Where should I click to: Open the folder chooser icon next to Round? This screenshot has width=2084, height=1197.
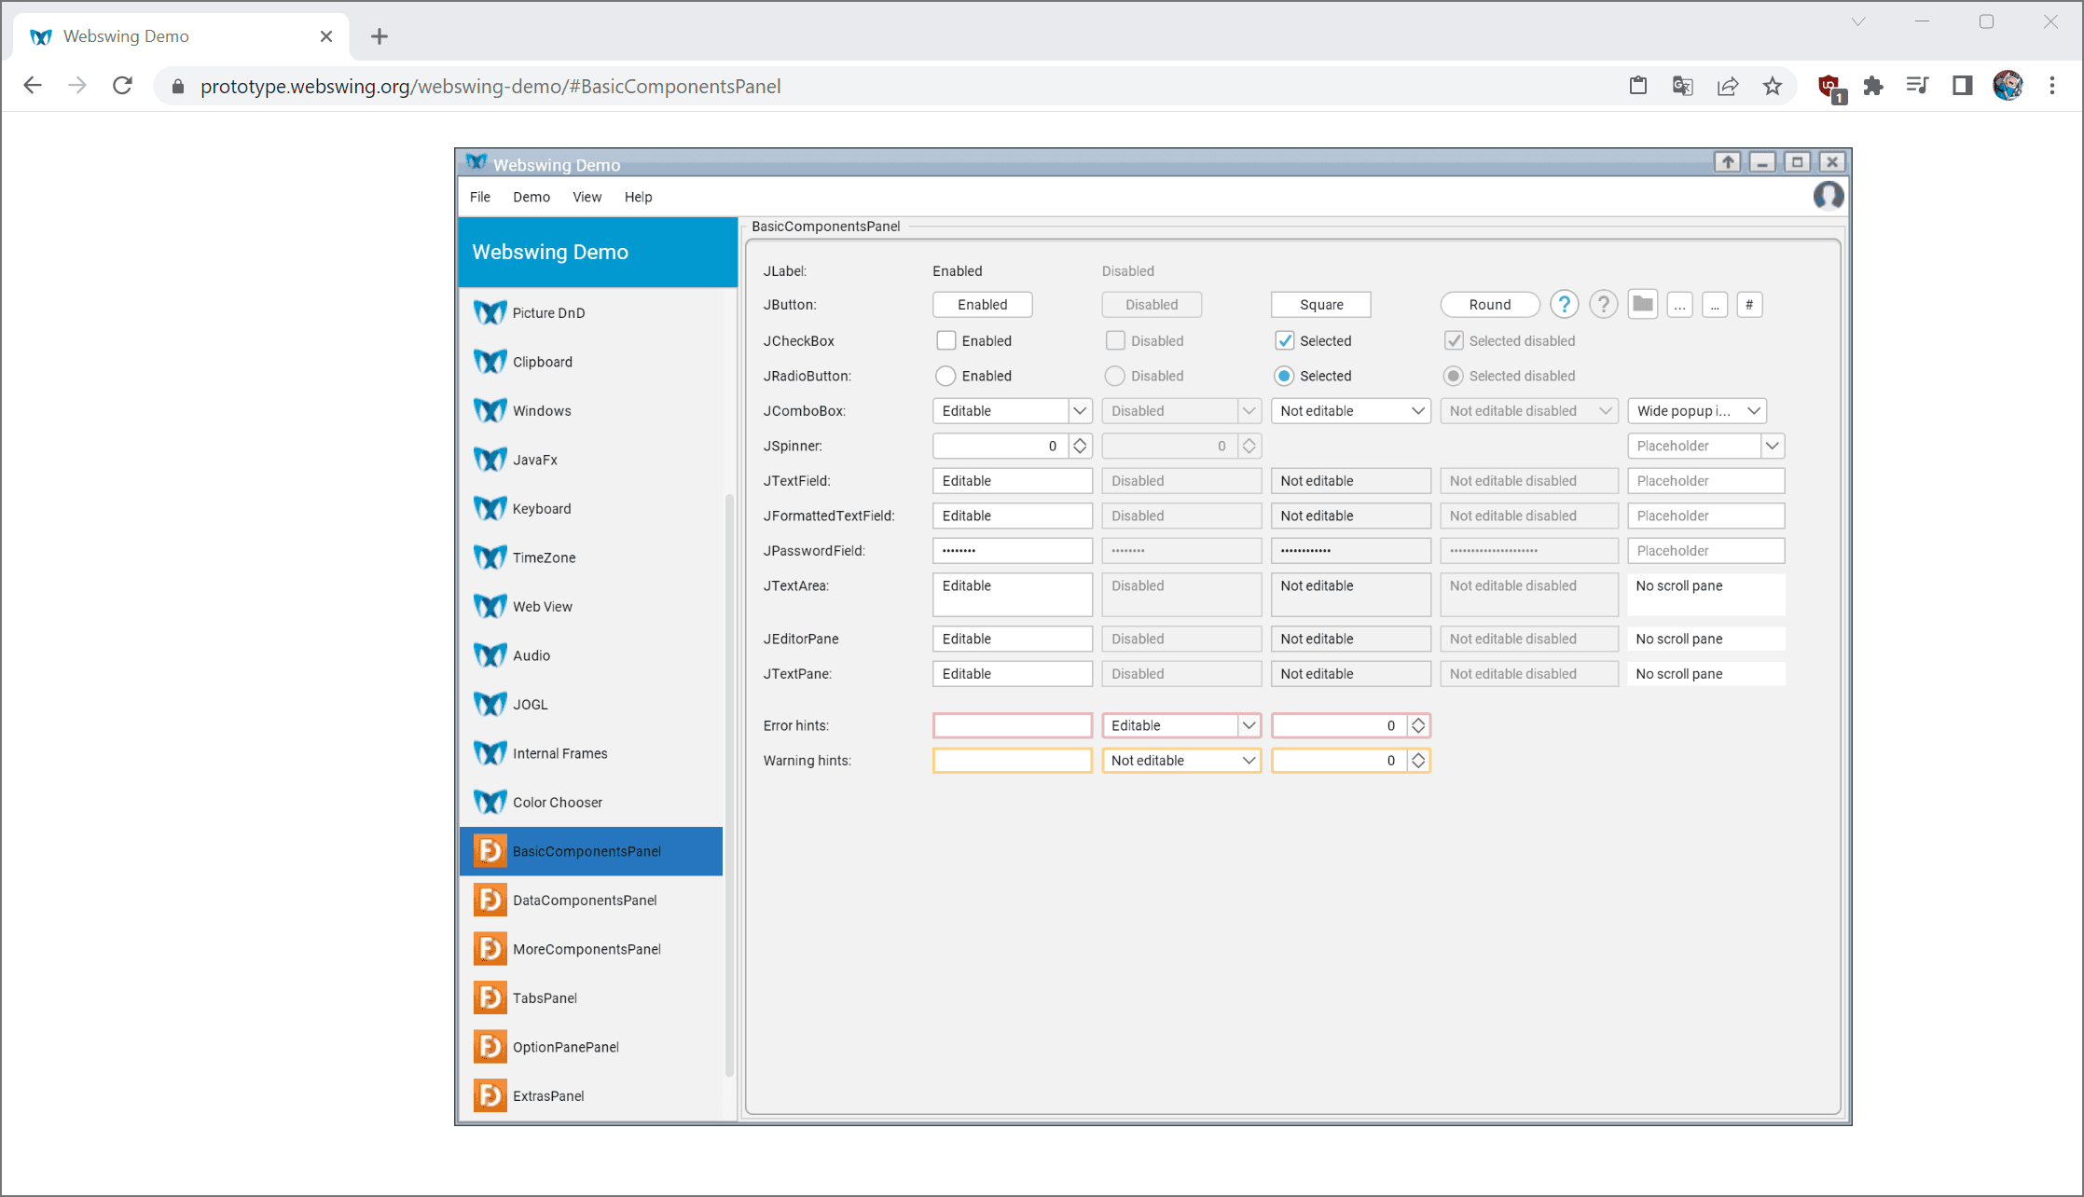[1642, 304]
